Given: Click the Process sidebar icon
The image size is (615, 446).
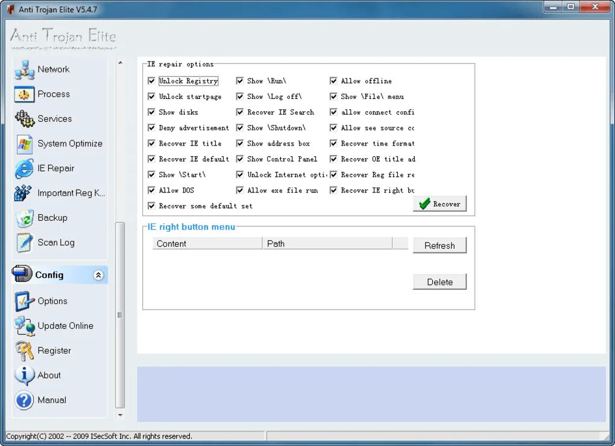Looking at the screenshot, I should point(24,95).
